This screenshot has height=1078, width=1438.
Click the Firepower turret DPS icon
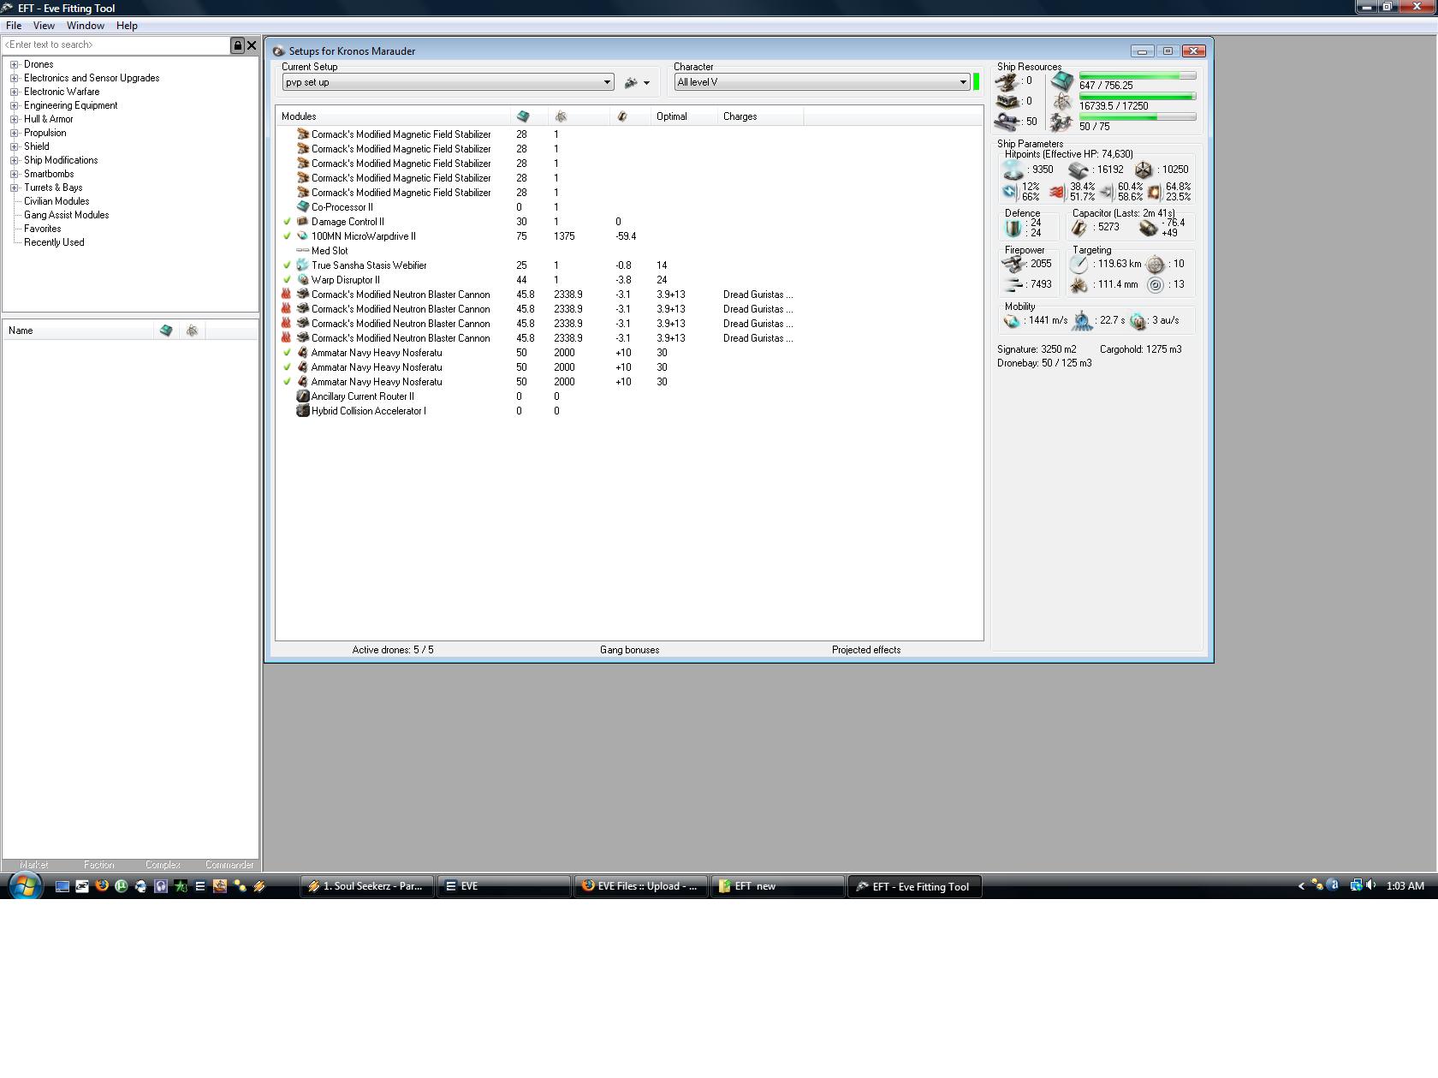(x=1013, y=265)
